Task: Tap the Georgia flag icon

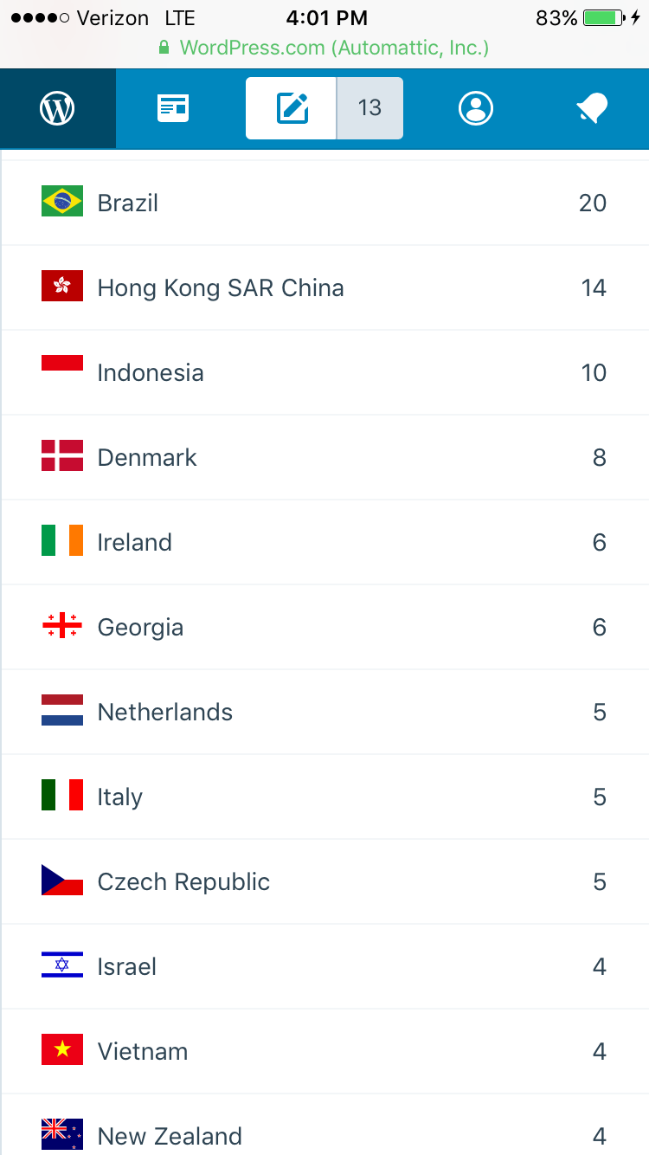Action: pos(62,626)
